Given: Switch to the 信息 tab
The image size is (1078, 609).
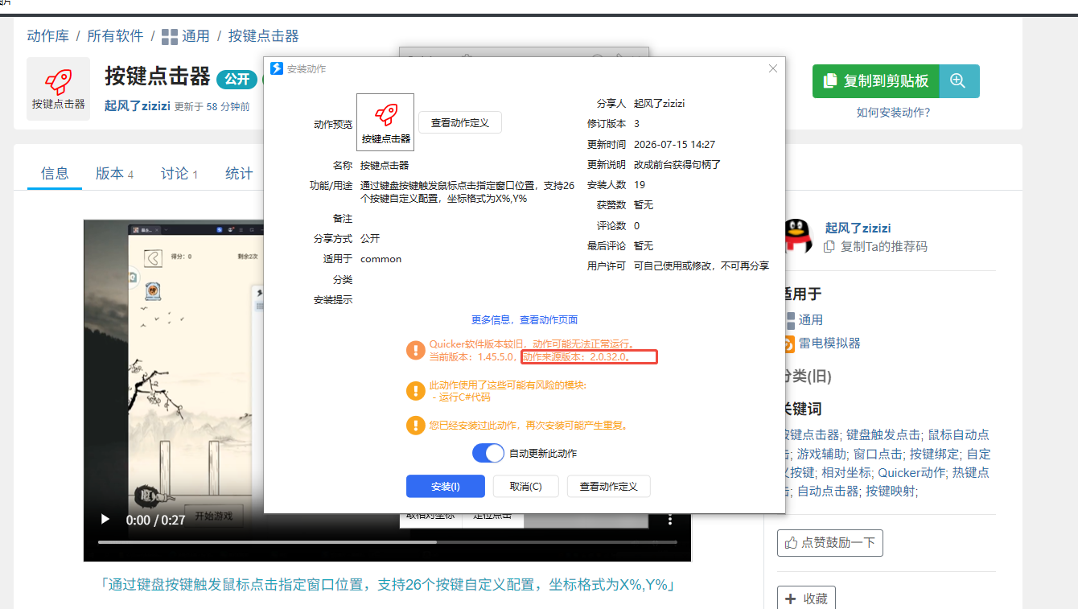Looking at the screenshot, I should (55, 173).
